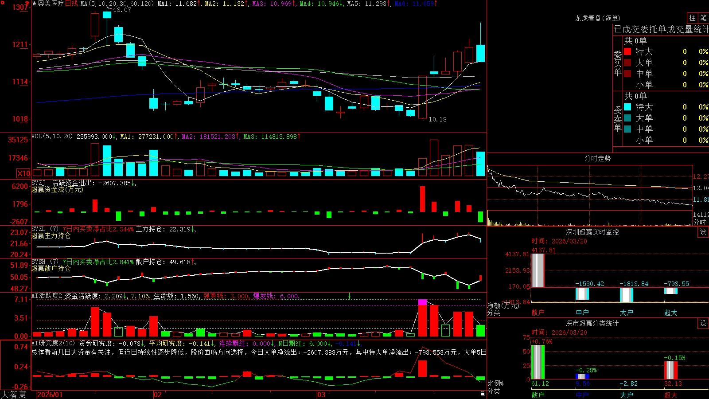Click the 分时走势 panel title
The height and width of the screenshot is (399, 709).
point(597,158)
